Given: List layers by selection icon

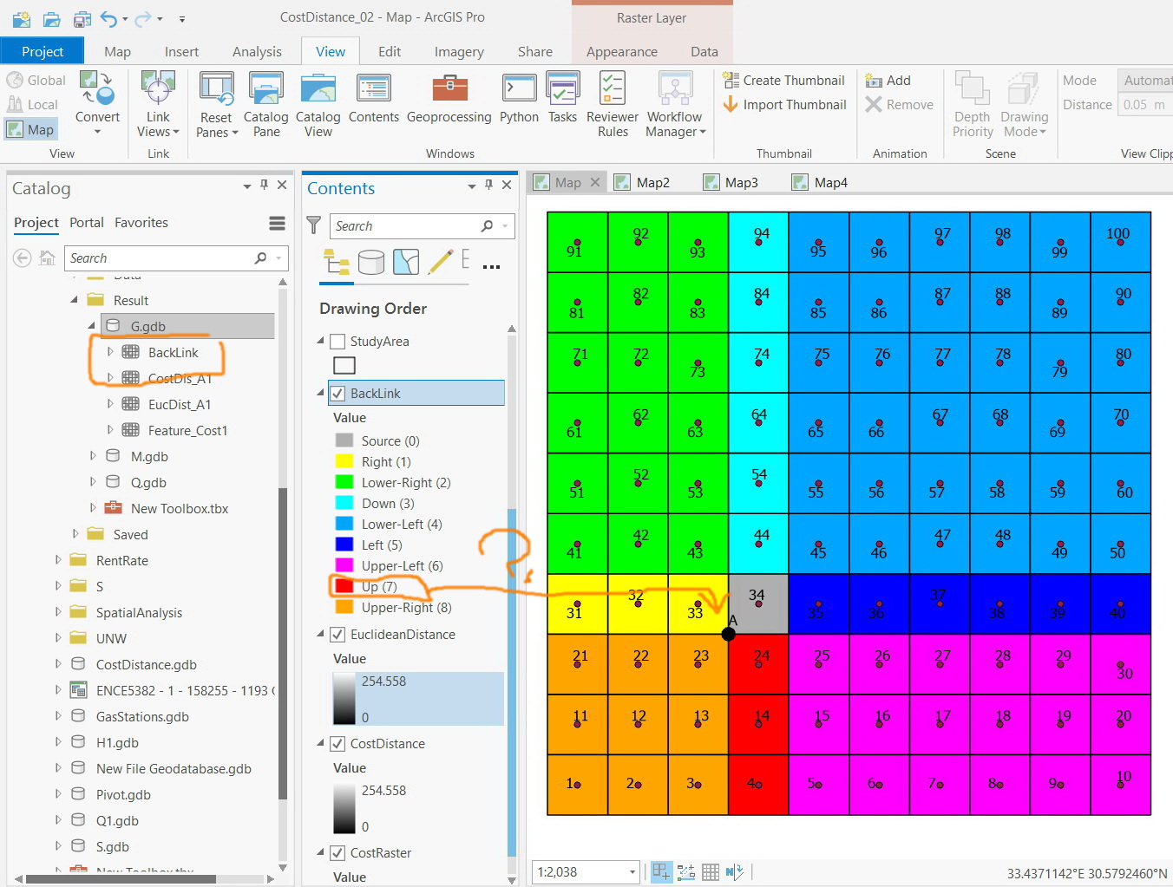Looking at the screenshot, I should coord(406,262).
